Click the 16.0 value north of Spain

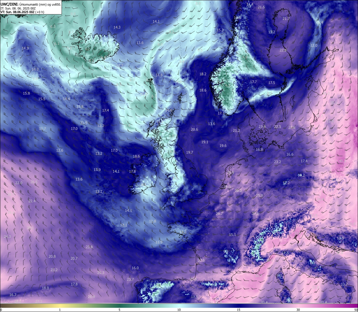tap(135, 268)
